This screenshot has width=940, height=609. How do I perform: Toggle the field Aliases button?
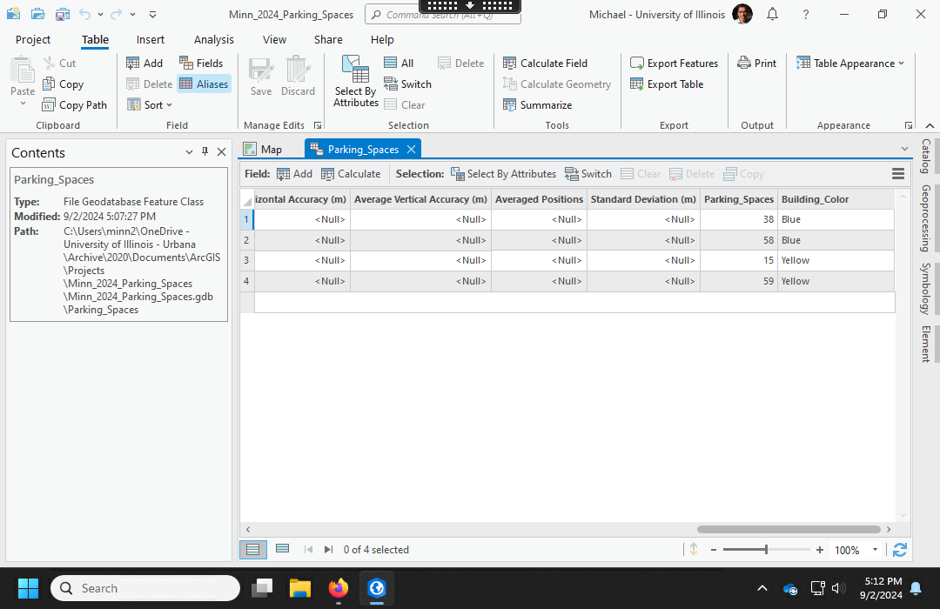[204, 84]
